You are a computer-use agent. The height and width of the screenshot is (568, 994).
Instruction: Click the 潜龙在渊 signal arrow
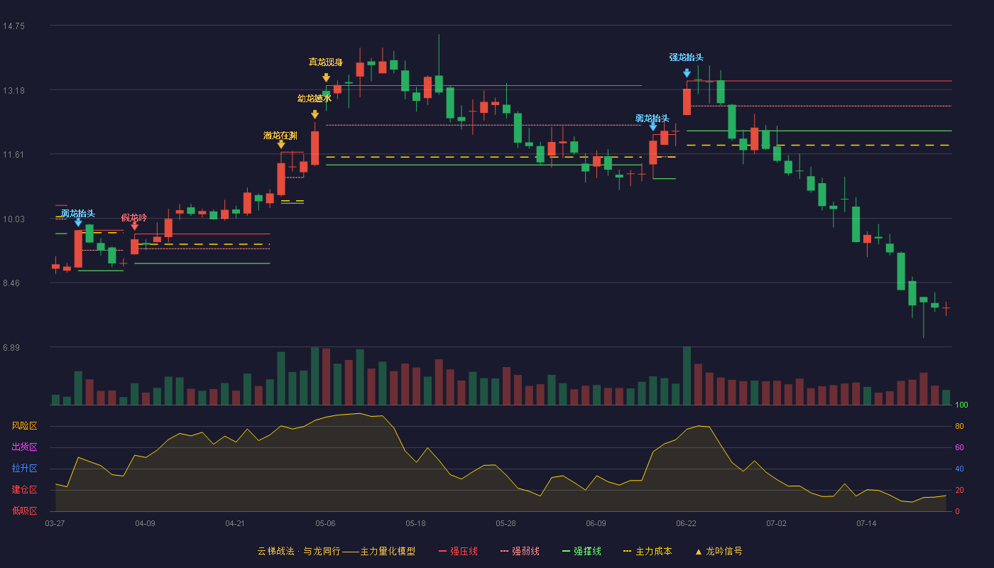click(281, 144)
